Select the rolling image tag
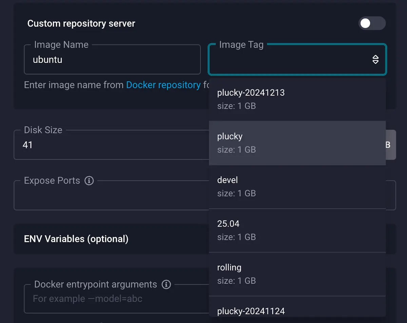This screenshot has width=407, height=323. [x=251, y=273]
